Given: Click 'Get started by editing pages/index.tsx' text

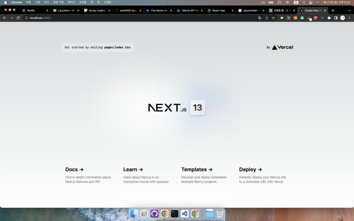Looking at the screenshot, I should click(x=97, y=48).
